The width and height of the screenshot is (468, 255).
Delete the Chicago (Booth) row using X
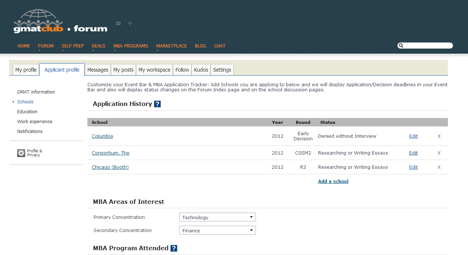point(439,167)
